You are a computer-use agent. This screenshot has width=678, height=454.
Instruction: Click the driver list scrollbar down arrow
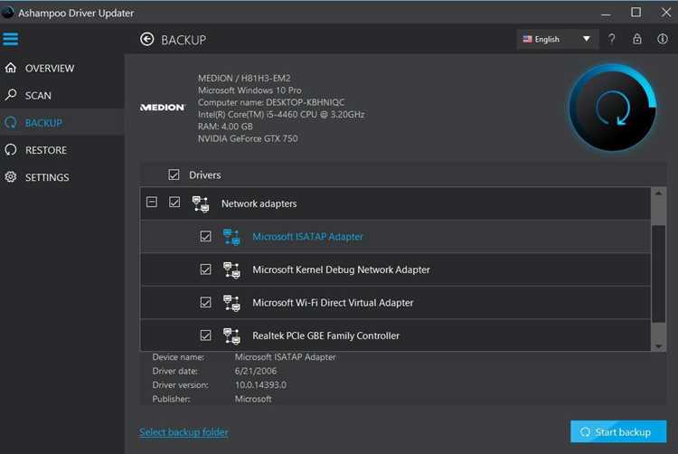[658, 345]
